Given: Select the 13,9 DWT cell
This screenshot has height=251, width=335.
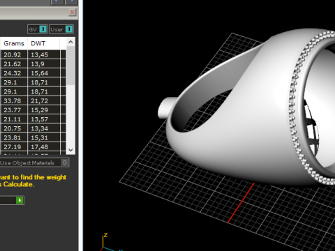Looking at the screenshot, I should (44, 64).
